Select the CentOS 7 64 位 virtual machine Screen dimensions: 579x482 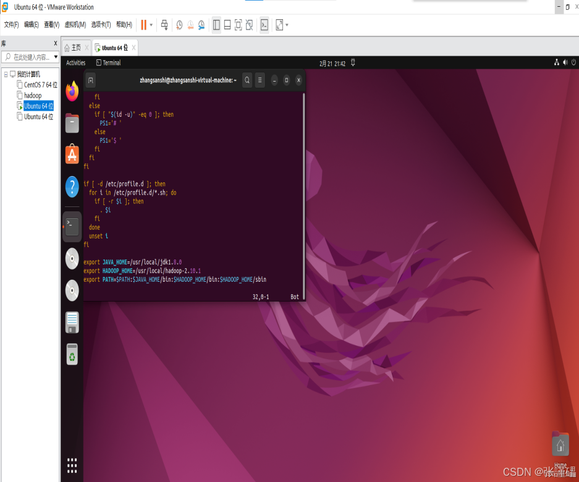[x=41, y=85]
